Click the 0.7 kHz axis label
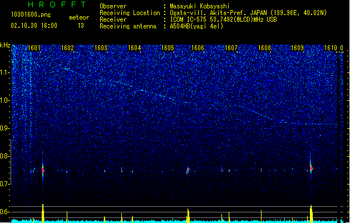The width and height of the screenshot is (350, 223). coord(5,184)
